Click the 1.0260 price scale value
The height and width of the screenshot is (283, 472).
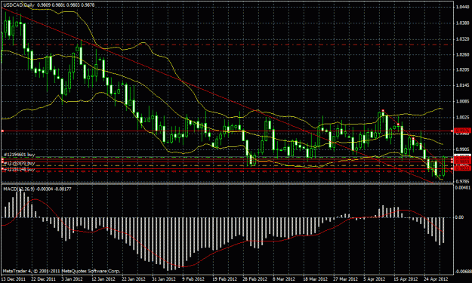pyautogui.click(x=462, y=54)
